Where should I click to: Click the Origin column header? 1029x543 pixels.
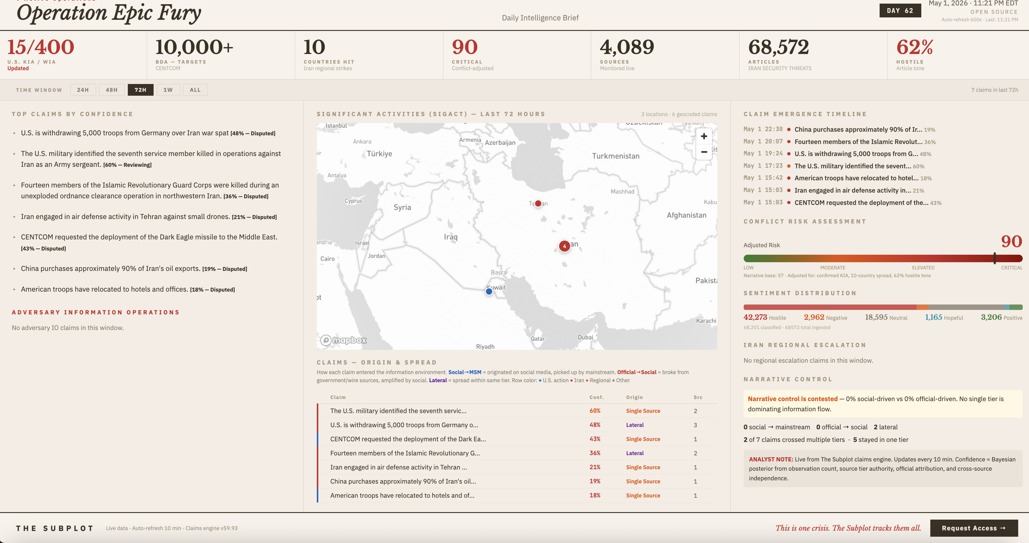pos(634,397)
